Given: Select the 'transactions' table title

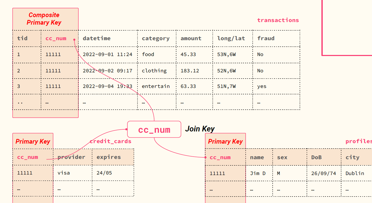Looking at the screenshot, I should pyautogui.click(x=278, y=20).
